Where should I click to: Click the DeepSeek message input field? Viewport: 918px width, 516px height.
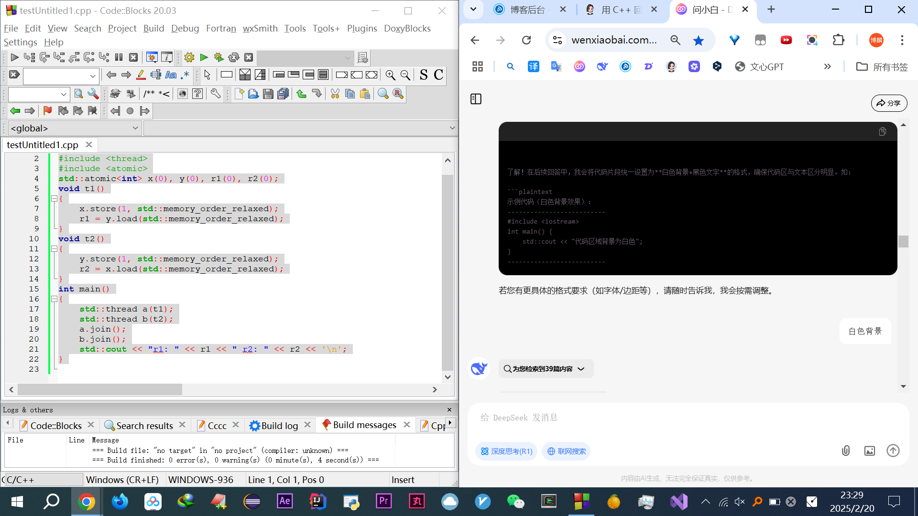pos(688,418)
